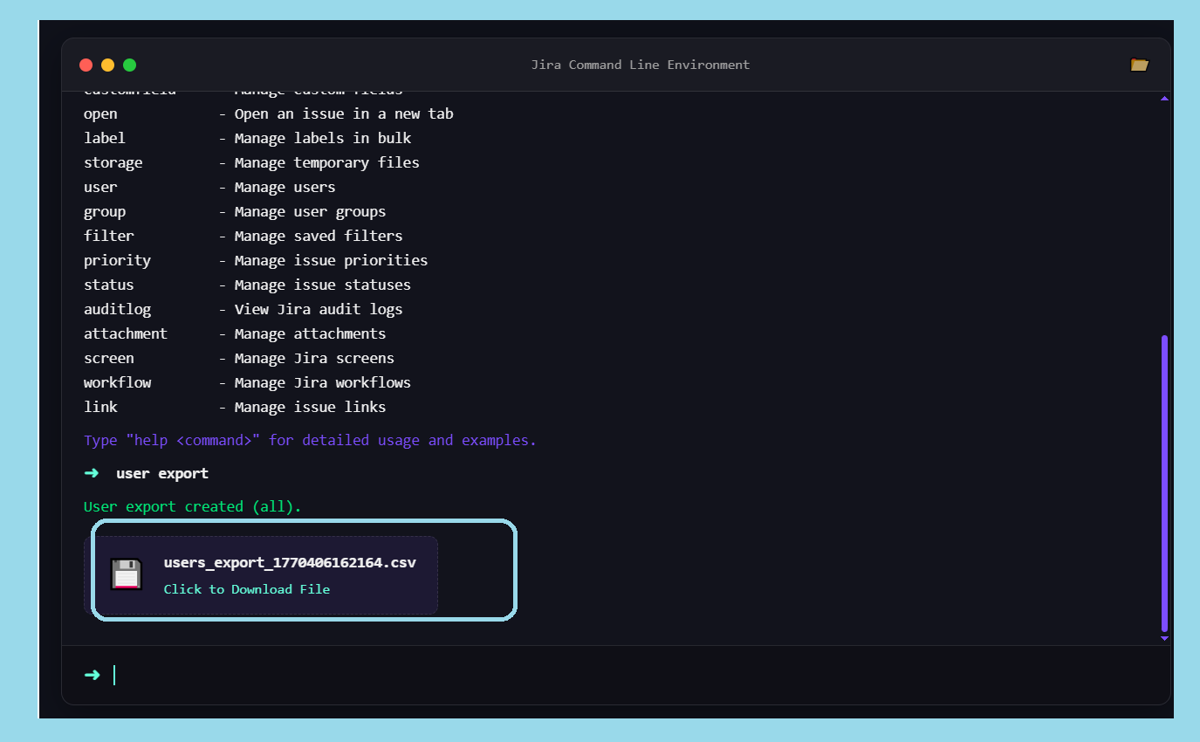
Task: Click the "auditlog" command name
Action: point(117,309)
